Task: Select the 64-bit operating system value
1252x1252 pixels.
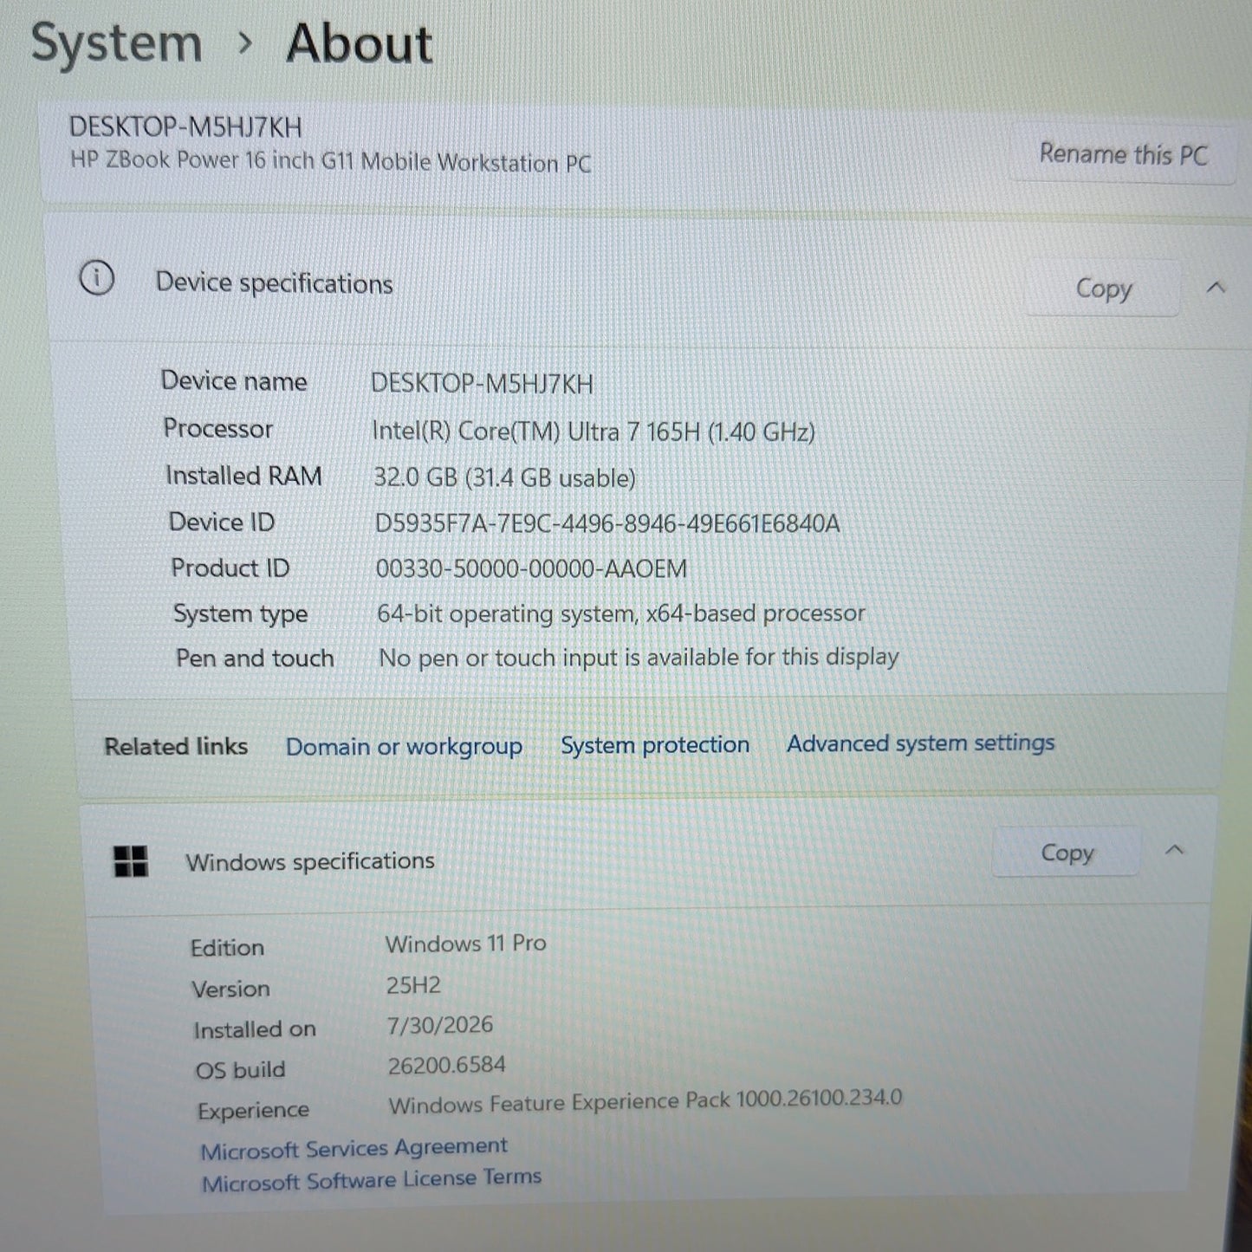Action: tap(621, 613)
